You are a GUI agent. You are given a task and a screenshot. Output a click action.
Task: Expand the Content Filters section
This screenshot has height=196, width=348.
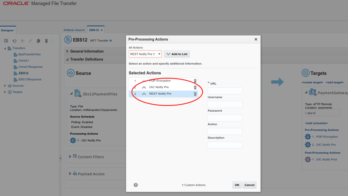click(x=69, y=157)
